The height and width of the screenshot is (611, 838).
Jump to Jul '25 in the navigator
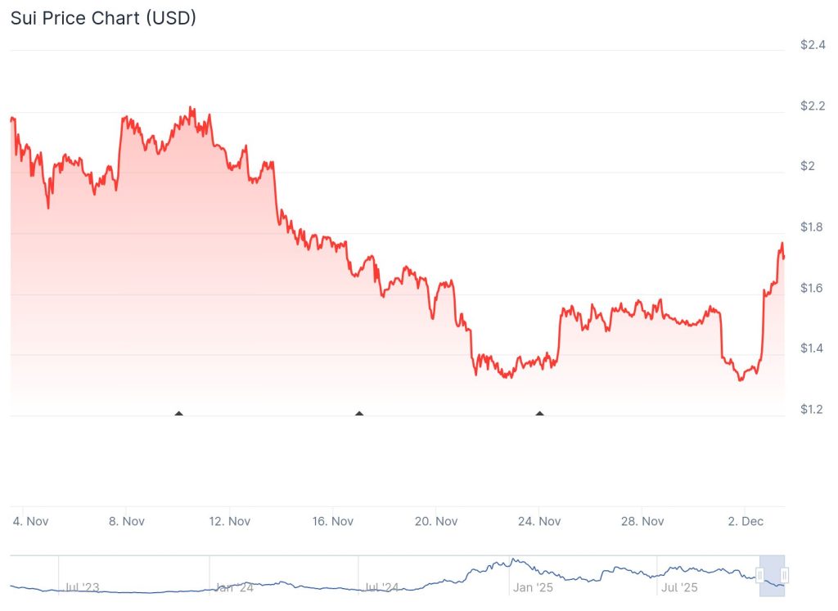pos(678,587)
